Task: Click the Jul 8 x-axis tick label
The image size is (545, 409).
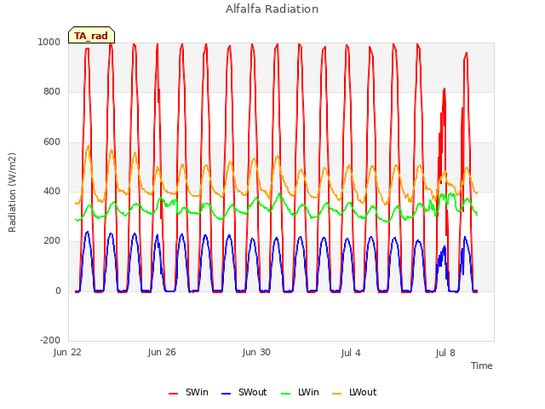Action: [x=445, y=353]
